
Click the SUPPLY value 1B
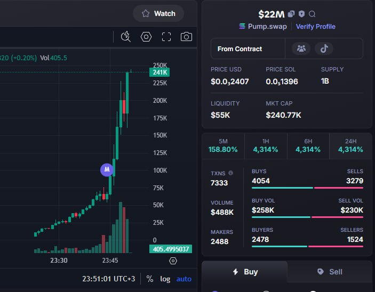pos(325,81)
